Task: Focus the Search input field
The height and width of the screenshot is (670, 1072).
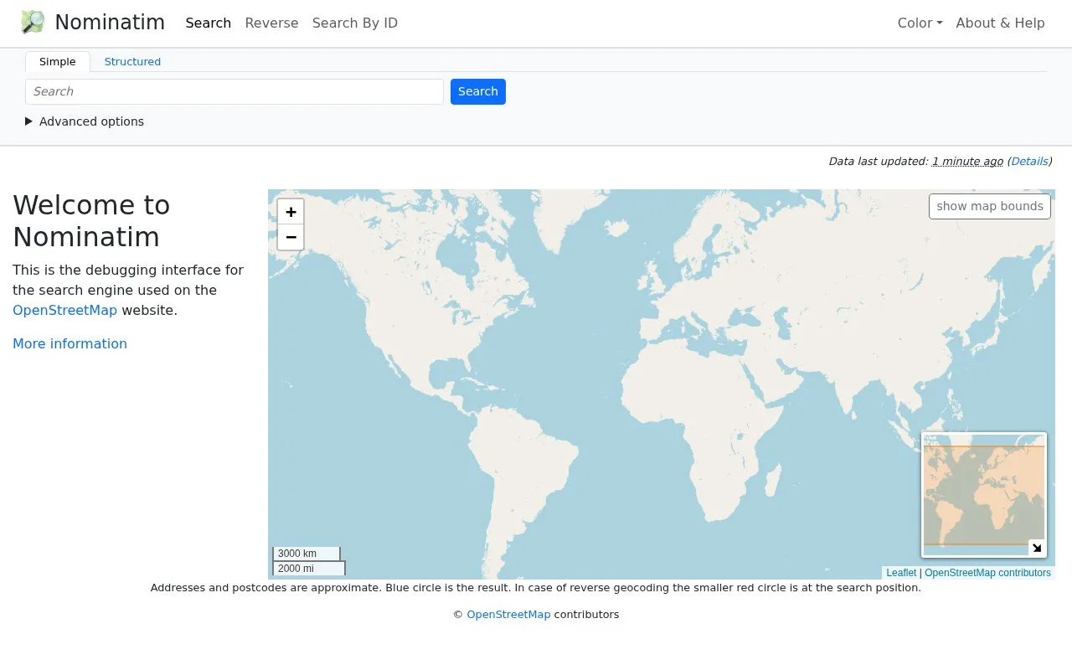Action: 234,92
